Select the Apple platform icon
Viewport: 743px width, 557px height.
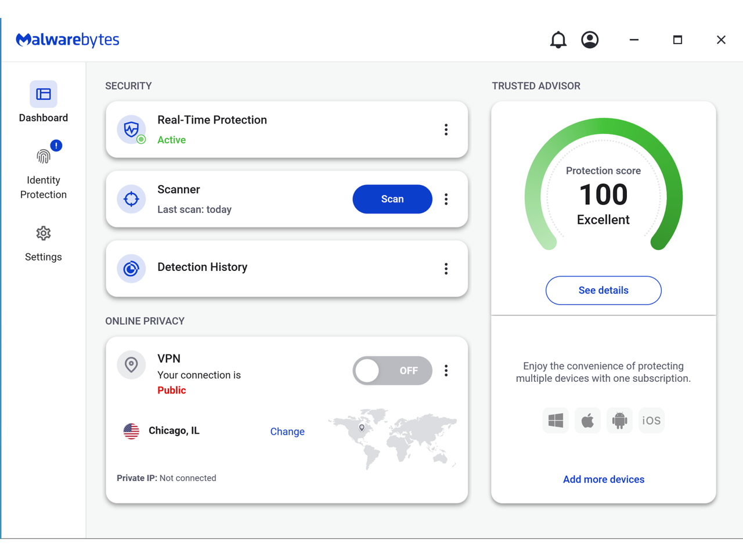[x=587, y=421]
